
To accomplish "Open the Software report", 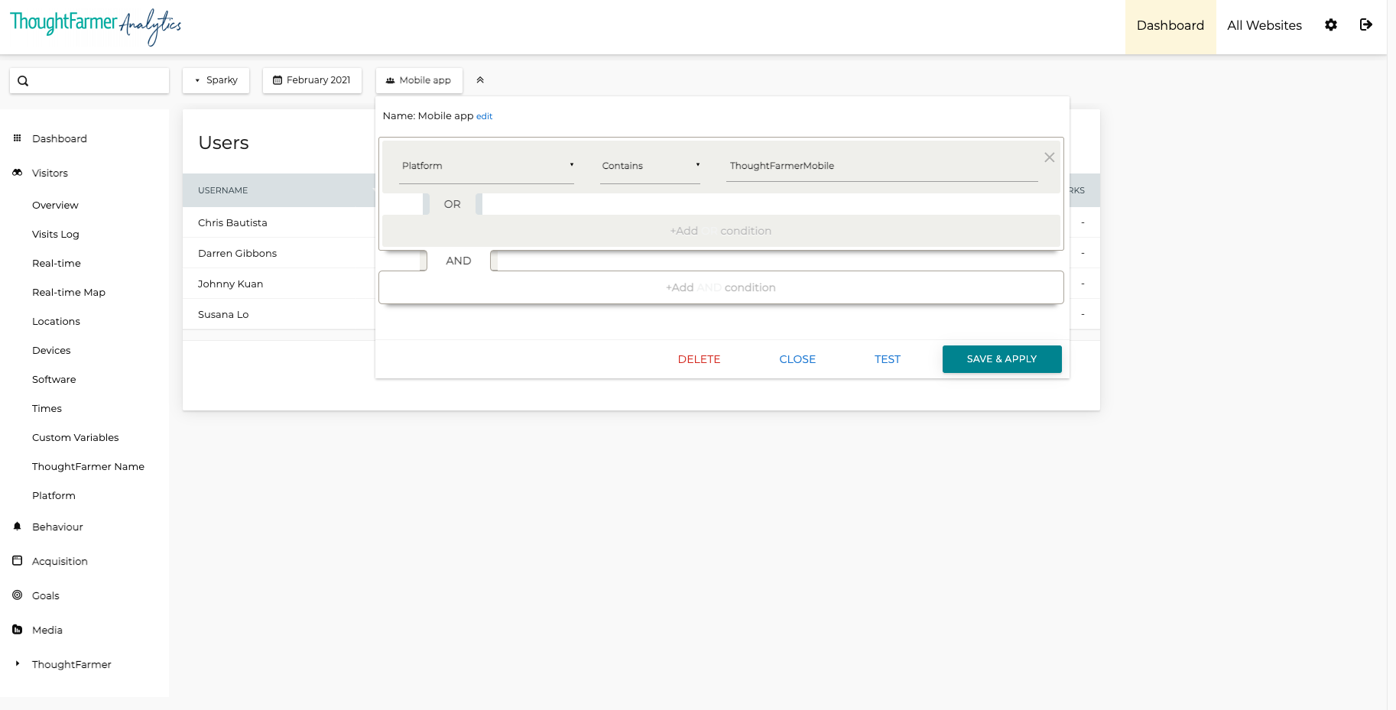I will [54, 380].
